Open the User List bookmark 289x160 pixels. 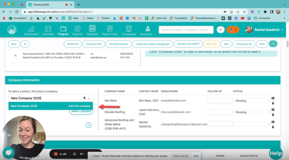click(159, 18)
